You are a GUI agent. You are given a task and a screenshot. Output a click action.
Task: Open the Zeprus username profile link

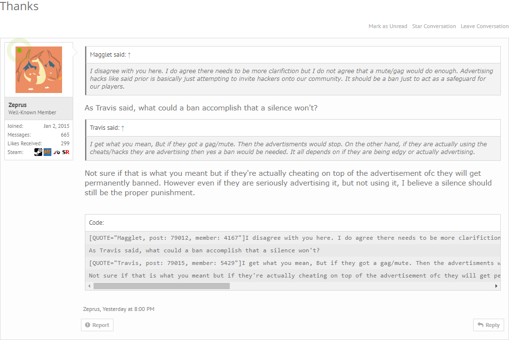point(17,105)
